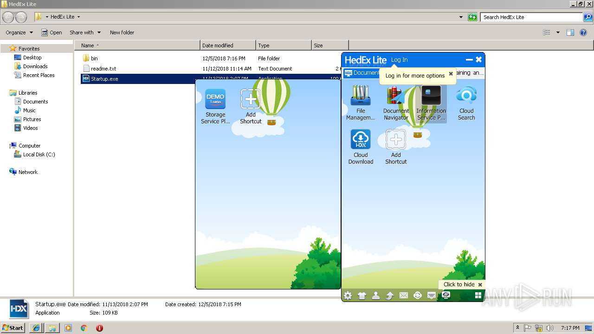The width and height of the screenshot is (594, 334).
Task: Open Downloads in the navigation pane
Action: pos(35,66)
